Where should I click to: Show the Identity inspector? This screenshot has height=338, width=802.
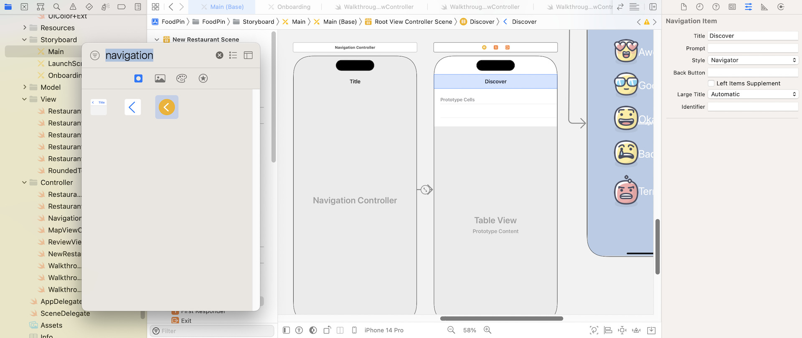pos(732,7)
